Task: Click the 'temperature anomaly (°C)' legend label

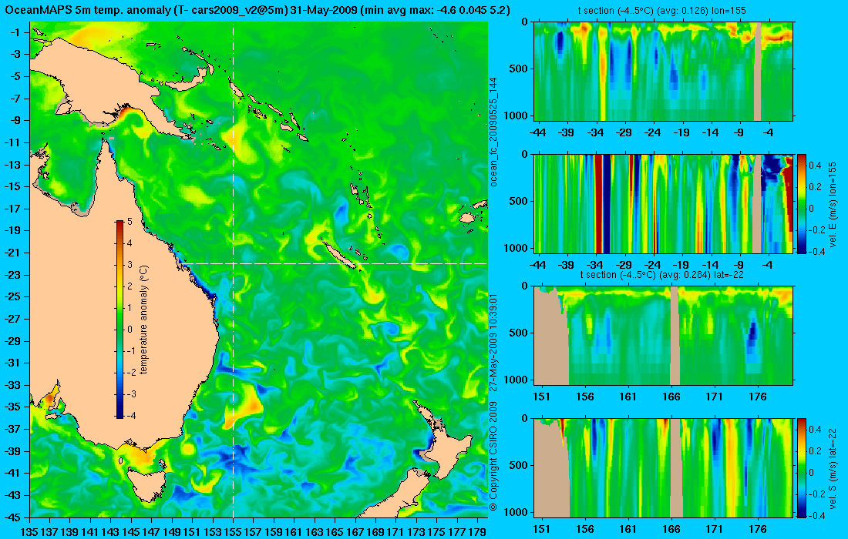Action: point(143,320)
